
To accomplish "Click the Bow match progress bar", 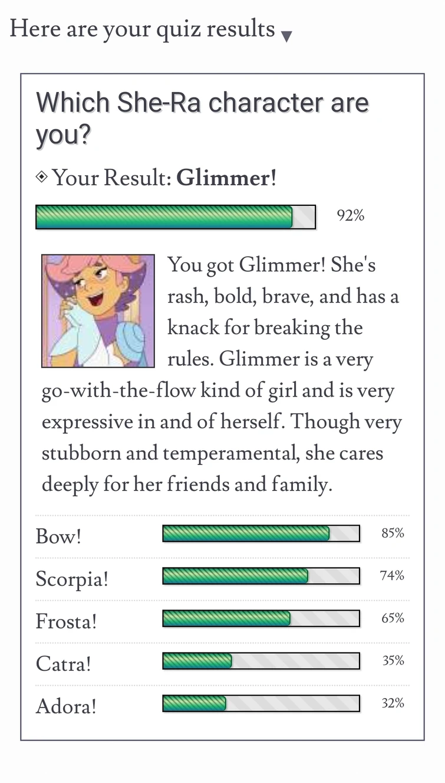I will click(261, 533).
